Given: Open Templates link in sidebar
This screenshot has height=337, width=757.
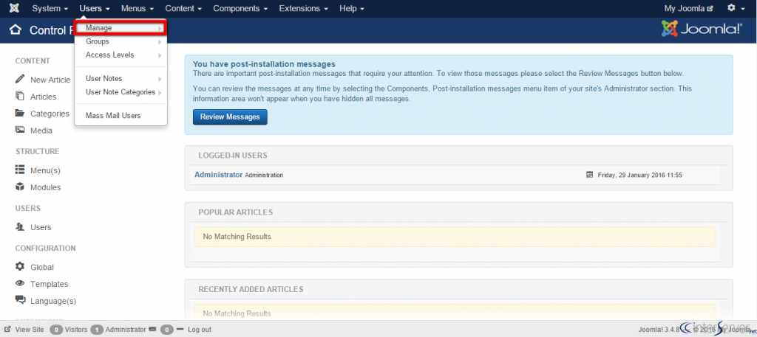Looking at the screenshot, I should [x=50, y=284].
